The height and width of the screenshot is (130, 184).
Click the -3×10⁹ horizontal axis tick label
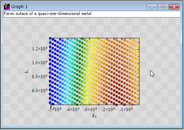[90, 109]
